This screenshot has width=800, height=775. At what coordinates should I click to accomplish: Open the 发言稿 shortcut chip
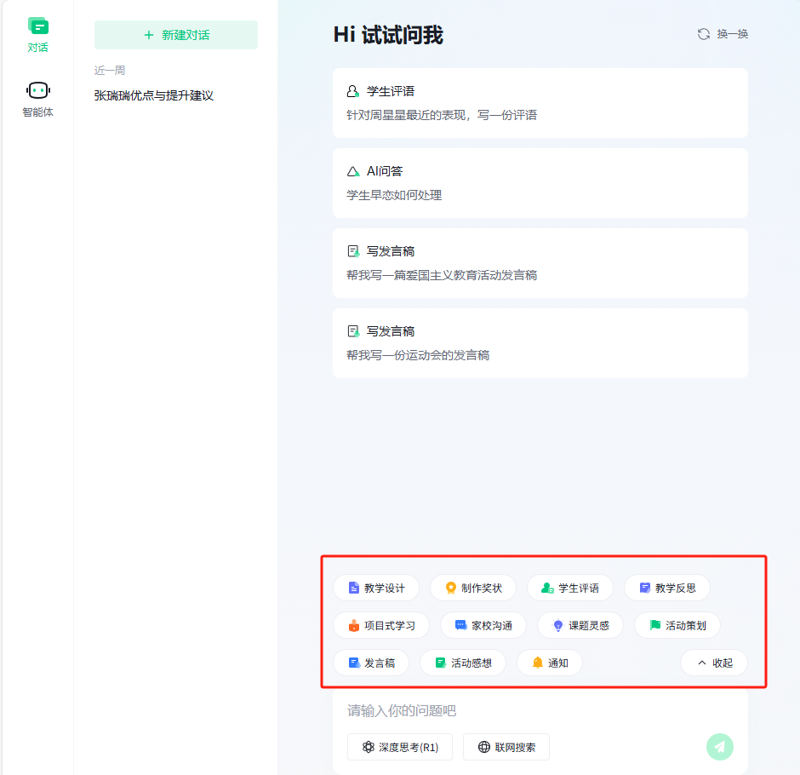(x=371, y=663)
